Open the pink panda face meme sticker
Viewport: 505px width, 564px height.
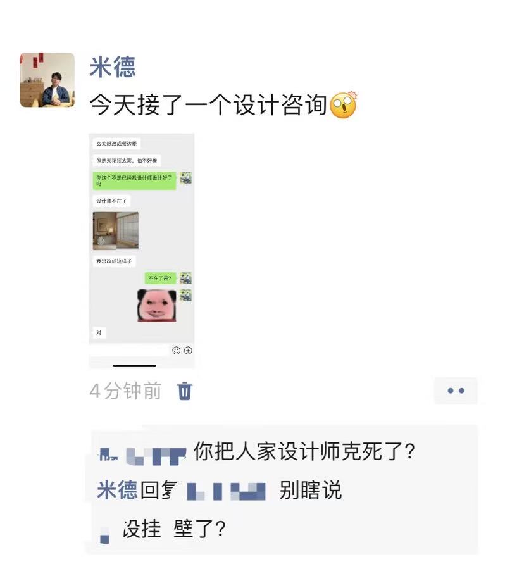coord(157,305)
